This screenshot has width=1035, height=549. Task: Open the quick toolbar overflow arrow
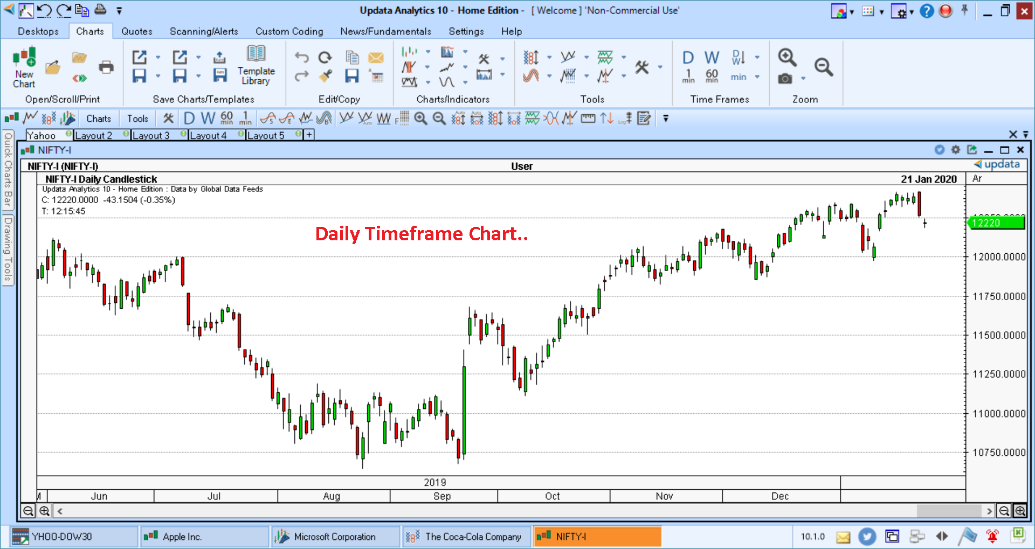(666, 119)
